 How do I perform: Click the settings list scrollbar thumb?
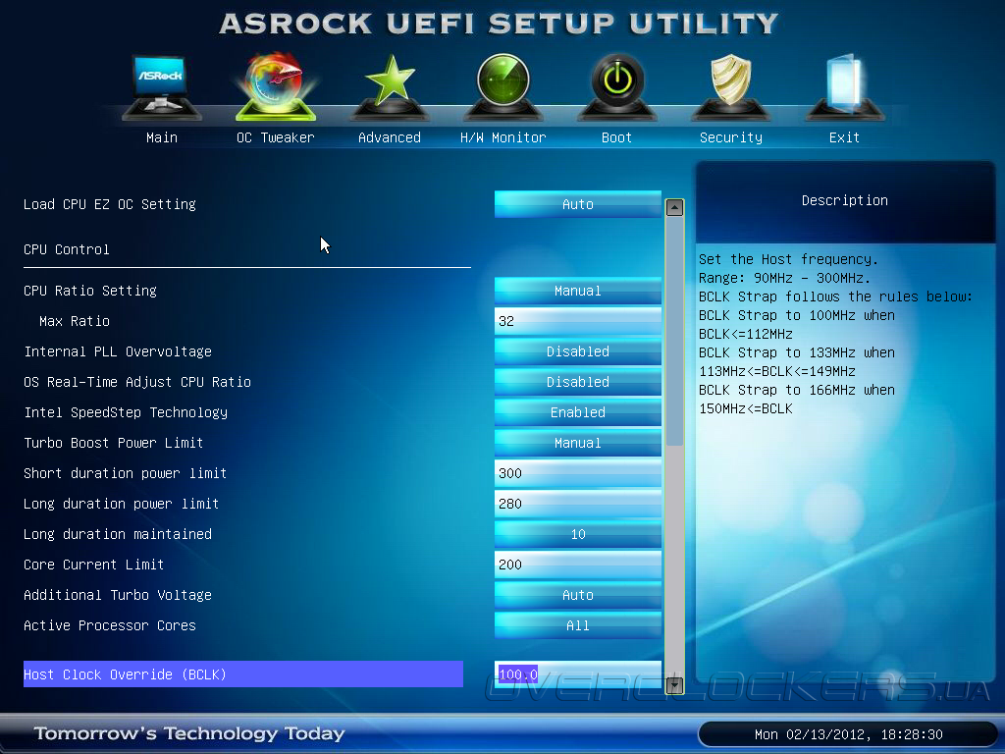point(674,332)
